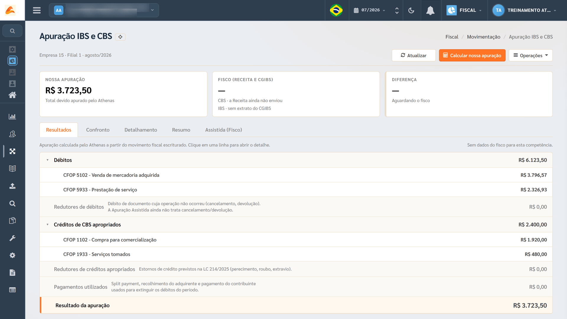This screenshot has width=567, height=319.
Task: Open the gear settings icon in lower sidebar
Action: pos(12,255)
